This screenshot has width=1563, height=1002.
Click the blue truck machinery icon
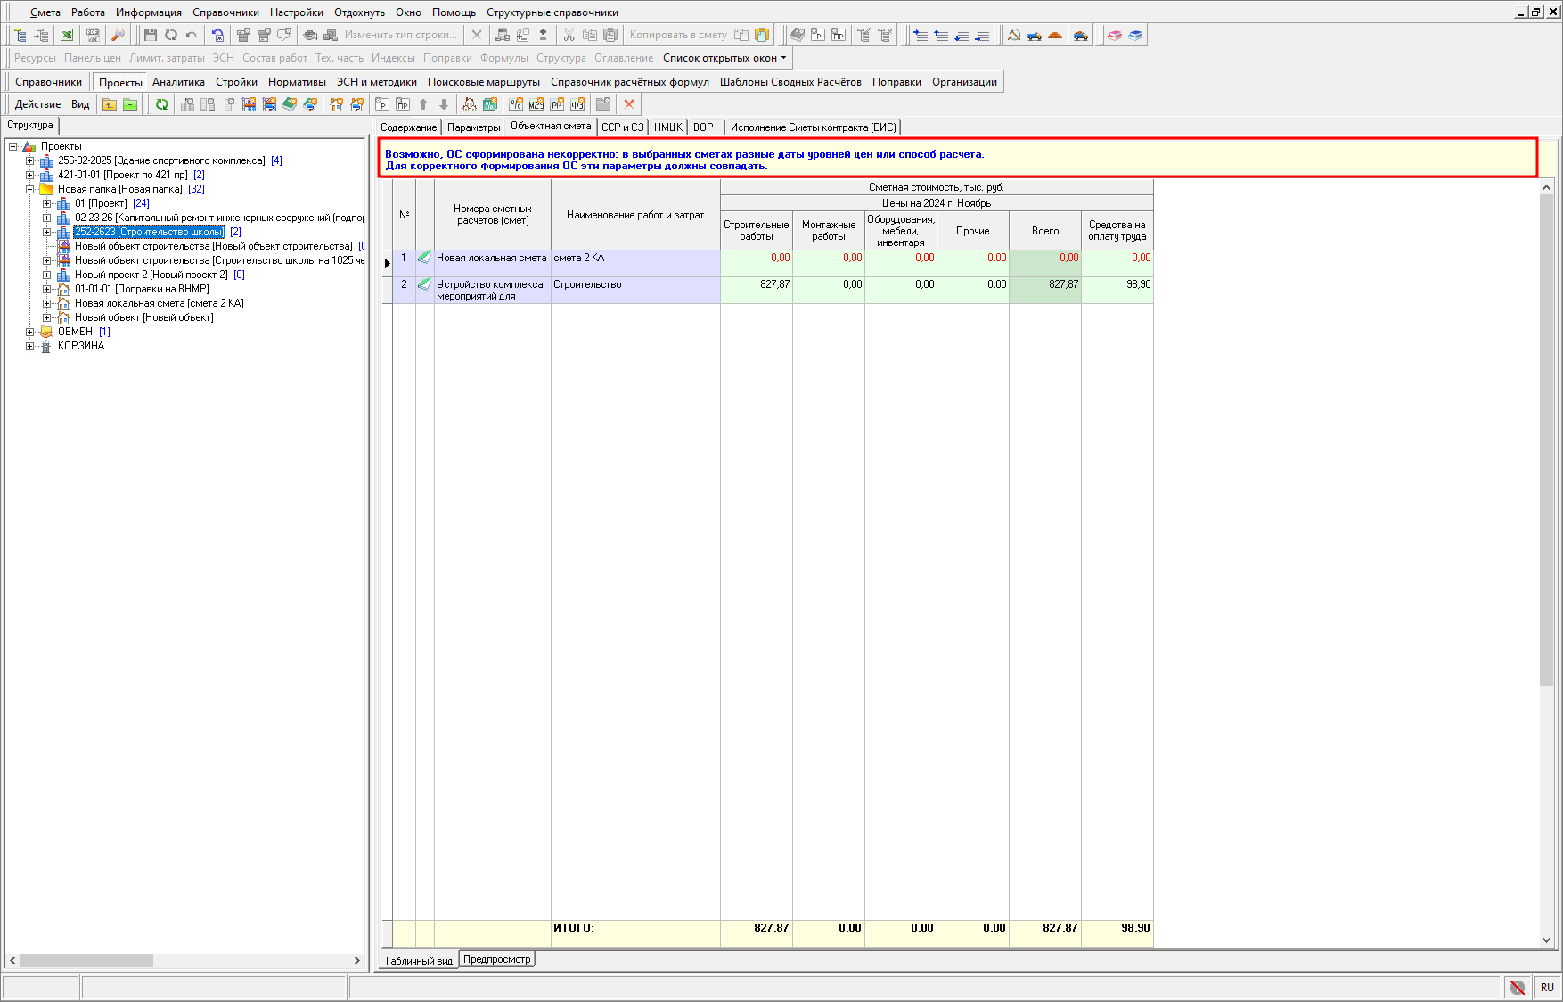click(x=1034, y=35)
